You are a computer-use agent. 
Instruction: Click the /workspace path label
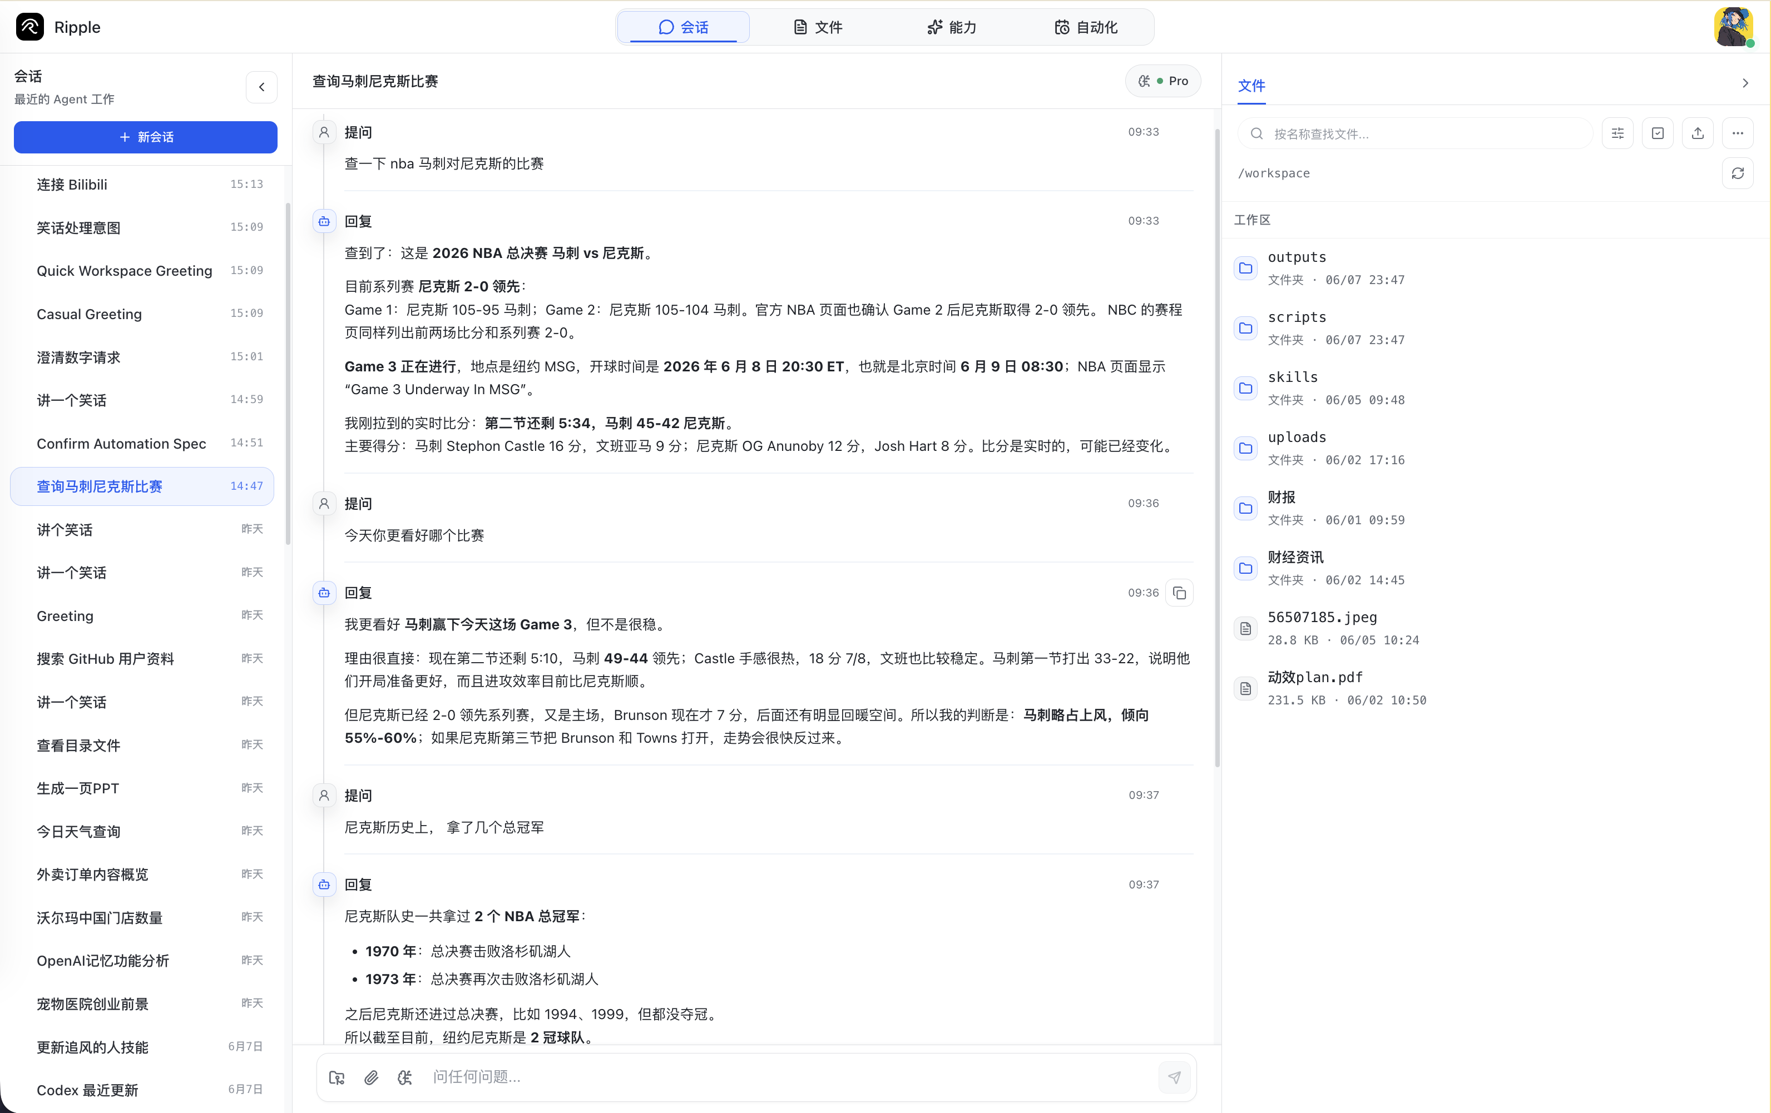pos(1273,173)
